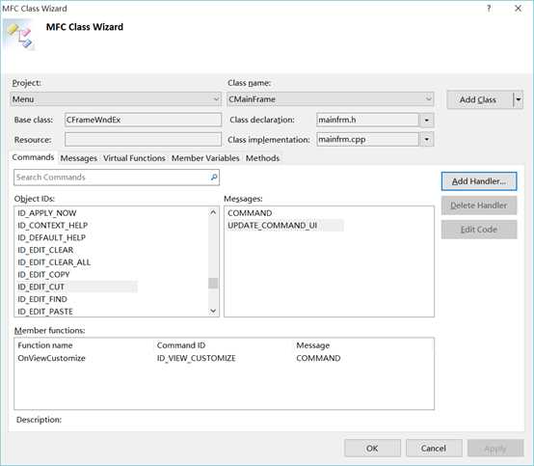Switch to the Virtual Functions tab
Image resolution: width=534 pixels, height=466 pixels.
[134, 158]
